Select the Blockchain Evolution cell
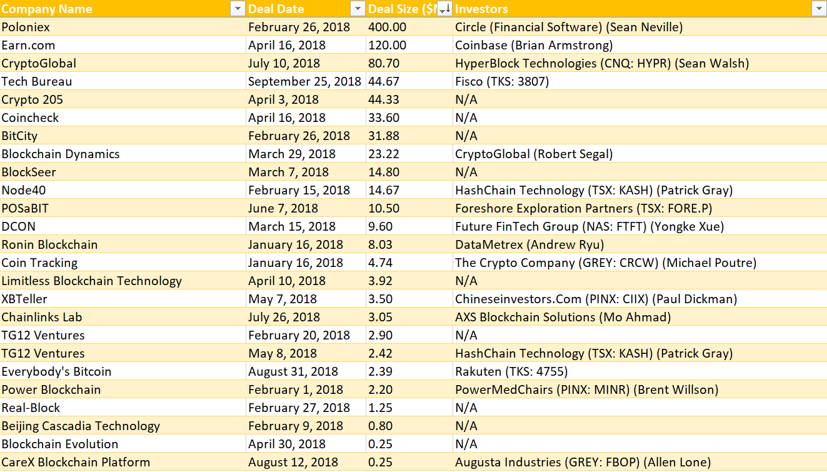Viewport: 827px width, 472px height. (x=123, y=444)
